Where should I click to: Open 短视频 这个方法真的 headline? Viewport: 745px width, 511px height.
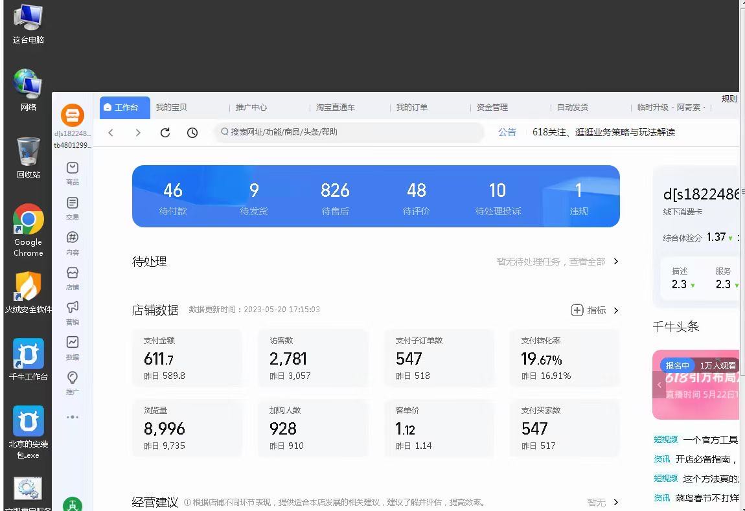click(x=696, y=478)
